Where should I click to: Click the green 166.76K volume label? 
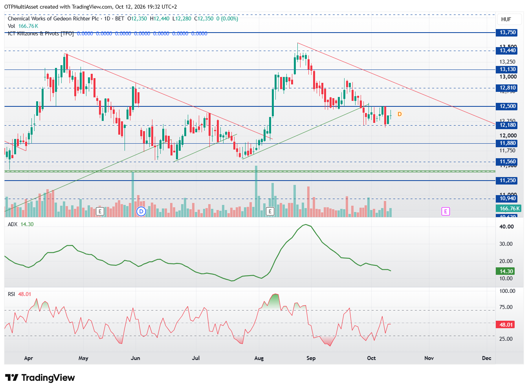click(510, 208)
